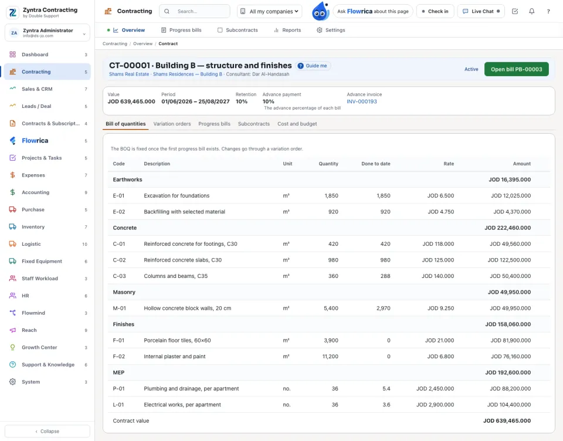Click the Expenses dollar icon
This screenshot has height=441, width=563.
click(12, 175)
